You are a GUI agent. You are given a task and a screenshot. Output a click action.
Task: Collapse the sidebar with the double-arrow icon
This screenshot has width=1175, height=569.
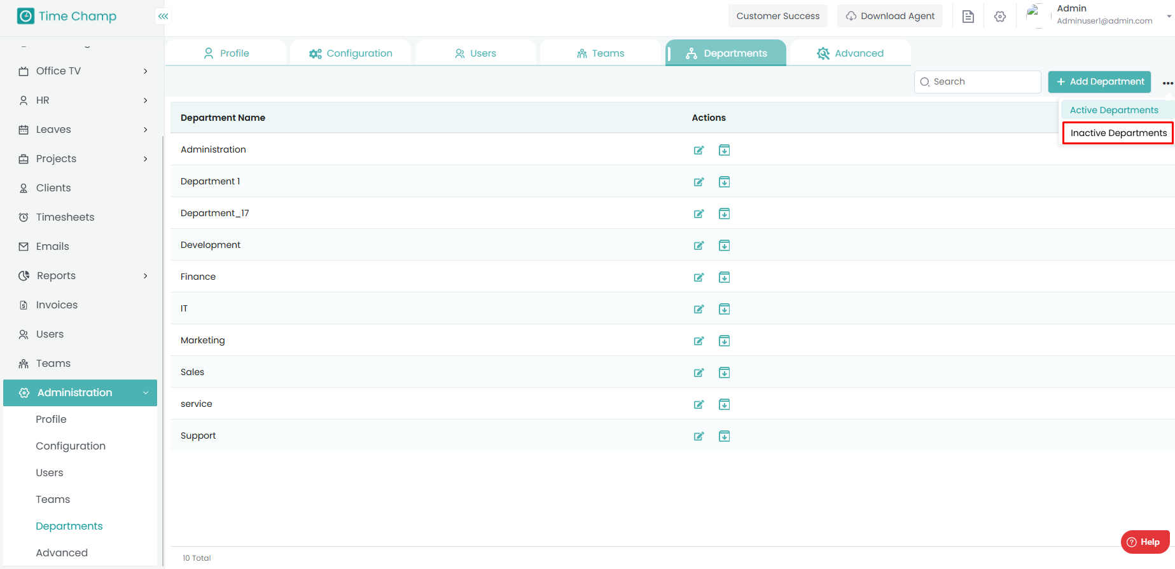click(x=163, y=16)
